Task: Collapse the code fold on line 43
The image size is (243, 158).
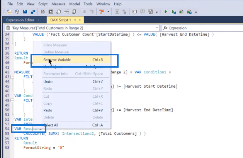Action: click(x=12, y=77)
